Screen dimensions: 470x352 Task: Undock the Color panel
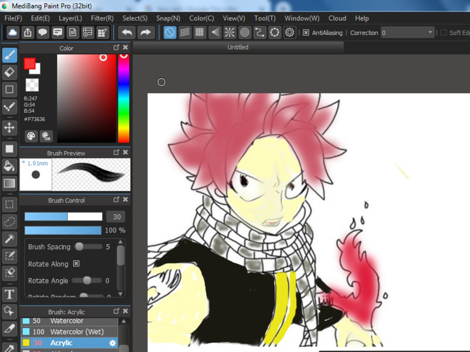(x=116, y=47)
